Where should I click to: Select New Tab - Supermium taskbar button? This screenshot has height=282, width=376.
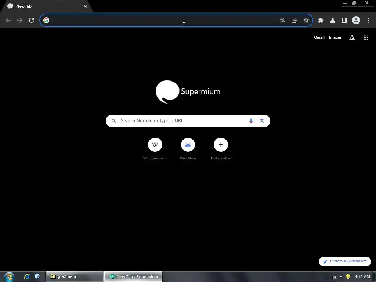point(133,276)
